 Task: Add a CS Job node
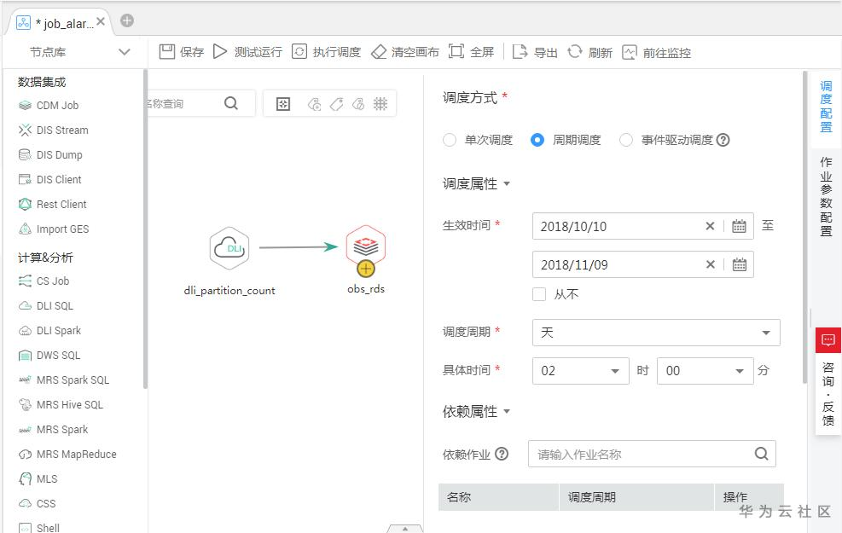(x=44, y=281)
